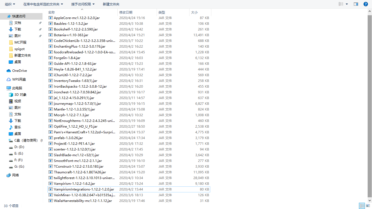Viewport: 372px width, 209px height.
Task: Sort files by the 大小 column header
Action: click(x=194, y=13)
